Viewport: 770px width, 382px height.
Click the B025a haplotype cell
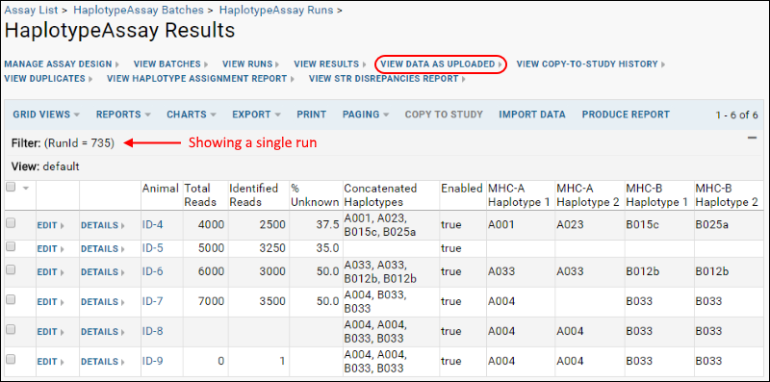point(712,225)
